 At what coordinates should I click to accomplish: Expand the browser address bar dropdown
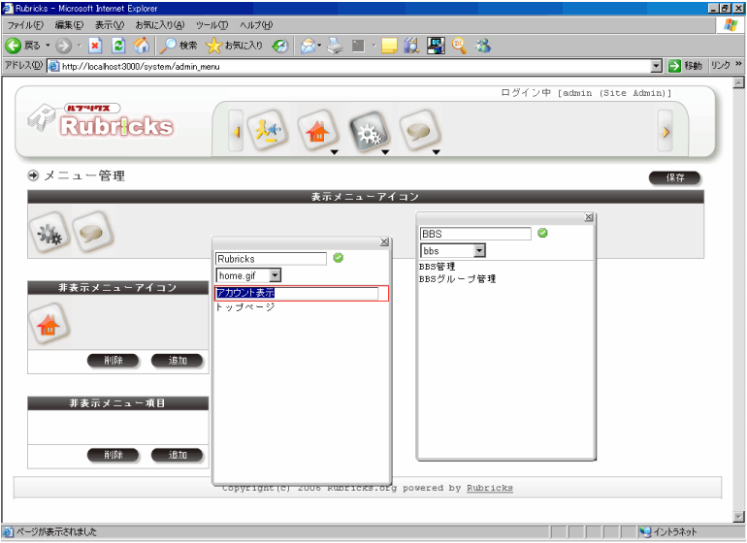tap(657, 66)
